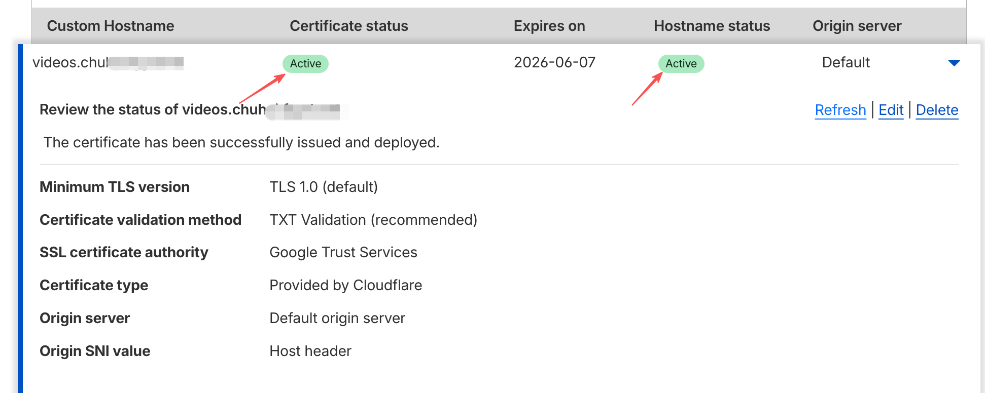The image size is (985, 393).
Task: Collapse the videos hostname row arrow
Action: coord(954,63)
